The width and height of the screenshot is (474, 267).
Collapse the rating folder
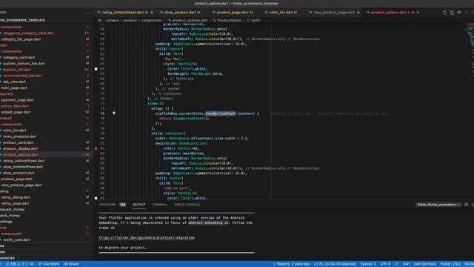tap(4, 191)
